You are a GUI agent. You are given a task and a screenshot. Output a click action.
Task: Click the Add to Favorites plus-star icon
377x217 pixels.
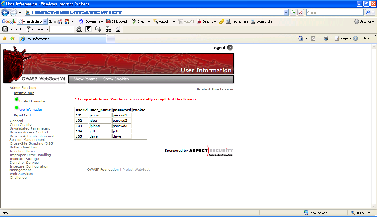[12, 38]
